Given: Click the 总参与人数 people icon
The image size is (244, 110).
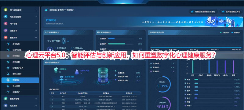Looking at the screenshot, I should (77, 71).
